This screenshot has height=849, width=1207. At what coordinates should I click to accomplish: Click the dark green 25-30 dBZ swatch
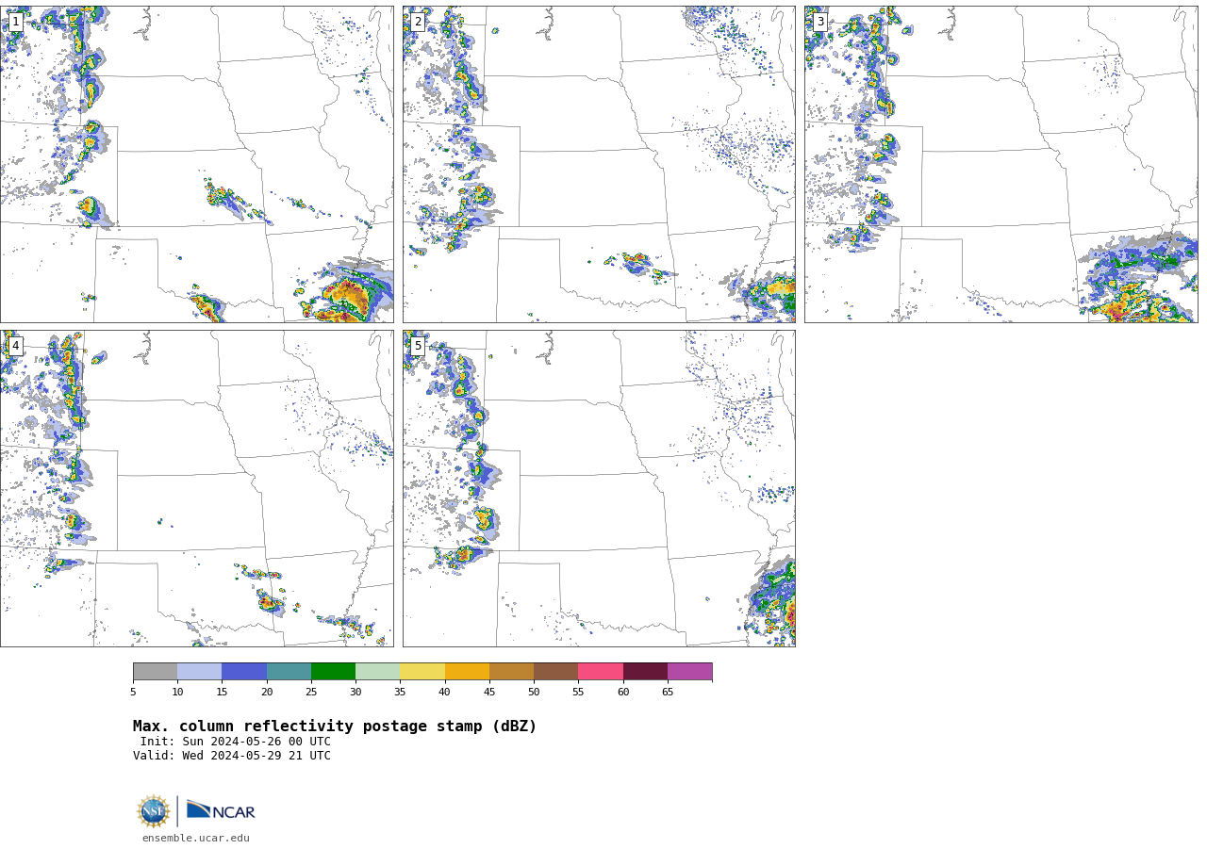pos(333,671)
